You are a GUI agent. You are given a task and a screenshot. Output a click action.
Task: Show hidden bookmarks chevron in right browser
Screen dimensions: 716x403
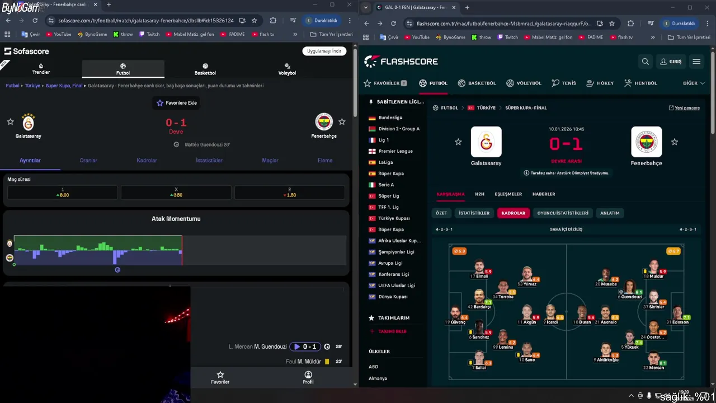click(x=653, y=38)
